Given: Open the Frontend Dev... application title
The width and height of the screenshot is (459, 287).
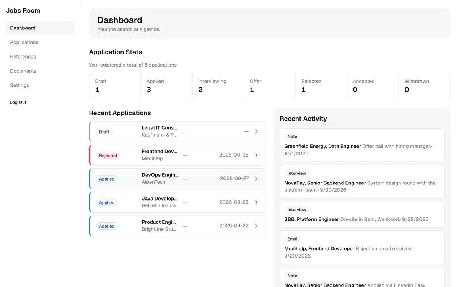Looking at the screenshot, I should click(160, 152).
